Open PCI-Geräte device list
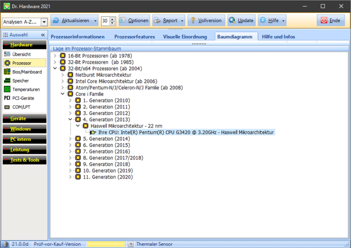The width and height of the screenshot is (351, 248). point(23,98)
